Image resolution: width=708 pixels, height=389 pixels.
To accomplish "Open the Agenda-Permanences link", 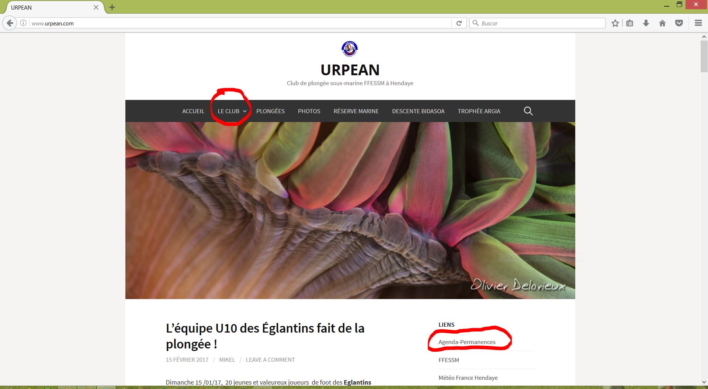I will point(467,342).
